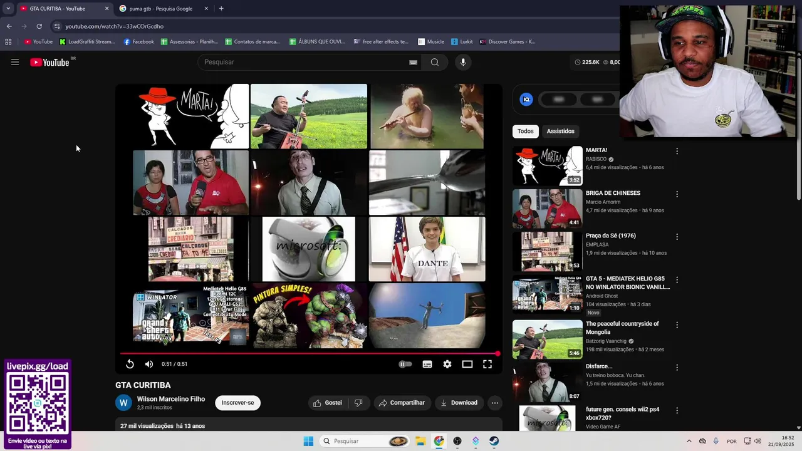The width and height of the screenshot is (802, 451).
Task: Open options for peaceful countryside of Mongolia
Action: 677,325
